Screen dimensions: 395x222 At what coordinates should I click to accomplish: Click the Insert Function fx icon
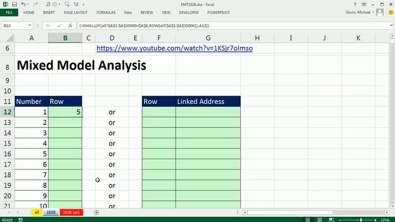pyautogui.click(x=70, y=26)
